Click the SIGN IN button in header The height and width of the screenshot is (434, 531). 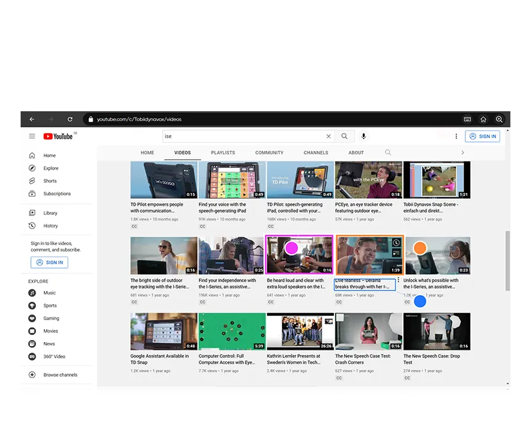[483, 136]
